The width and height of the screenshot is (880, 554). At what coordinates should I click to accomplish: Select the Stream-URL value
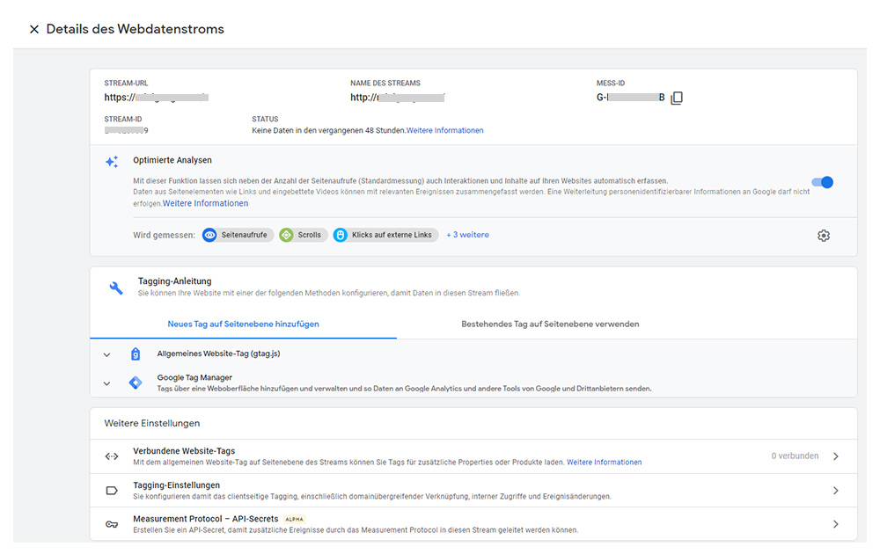pos(156,98)
